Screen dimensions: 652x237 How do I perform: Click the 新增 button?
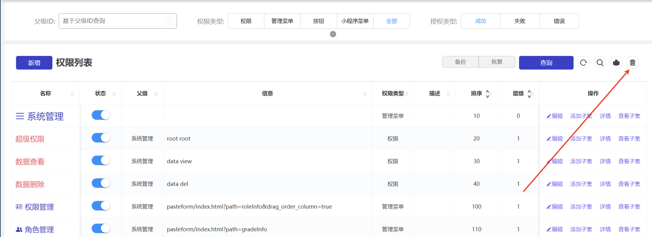pyautogui.click(x=34, y=63)
